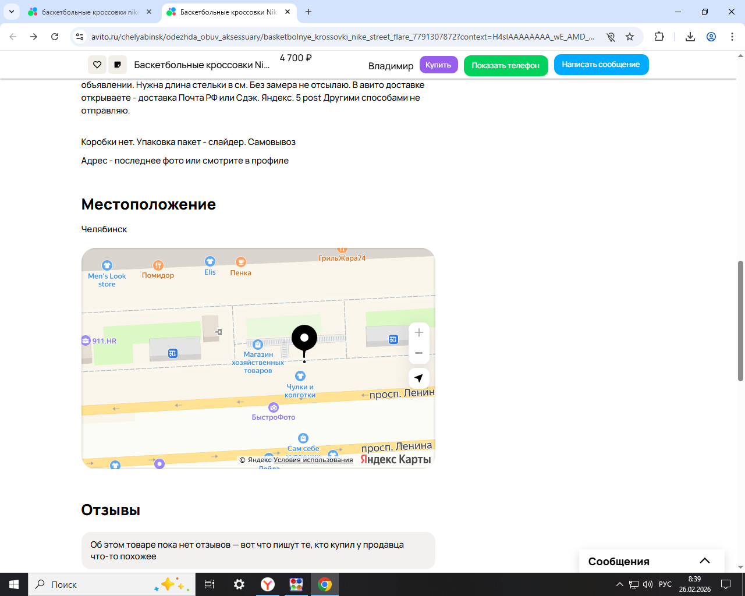The height and width of the screenshot is (596, 745).
Task: Open Windows Start menu
Action: 14,584
